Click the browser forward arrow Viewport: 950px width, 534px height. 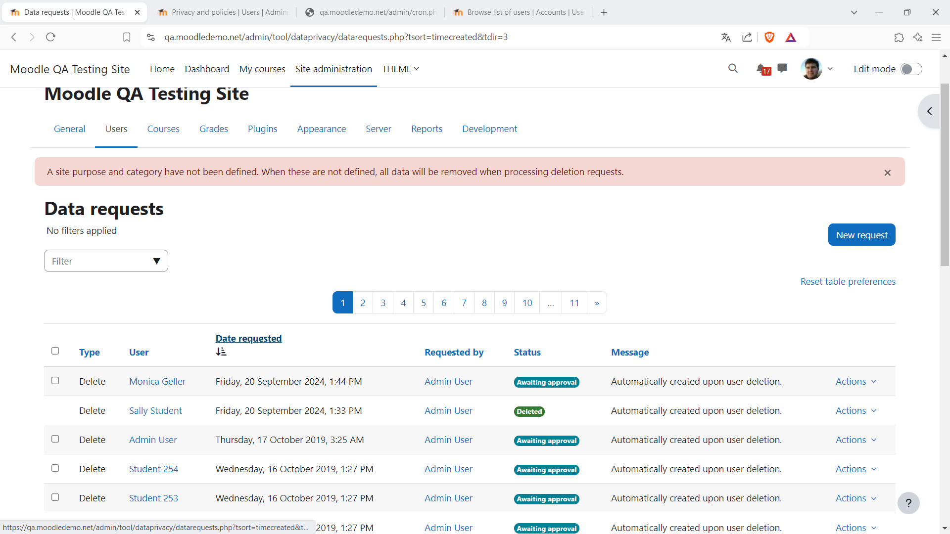coord(32,37)
